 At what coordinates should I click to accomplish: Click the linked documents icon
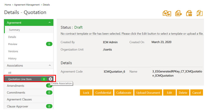200,13
